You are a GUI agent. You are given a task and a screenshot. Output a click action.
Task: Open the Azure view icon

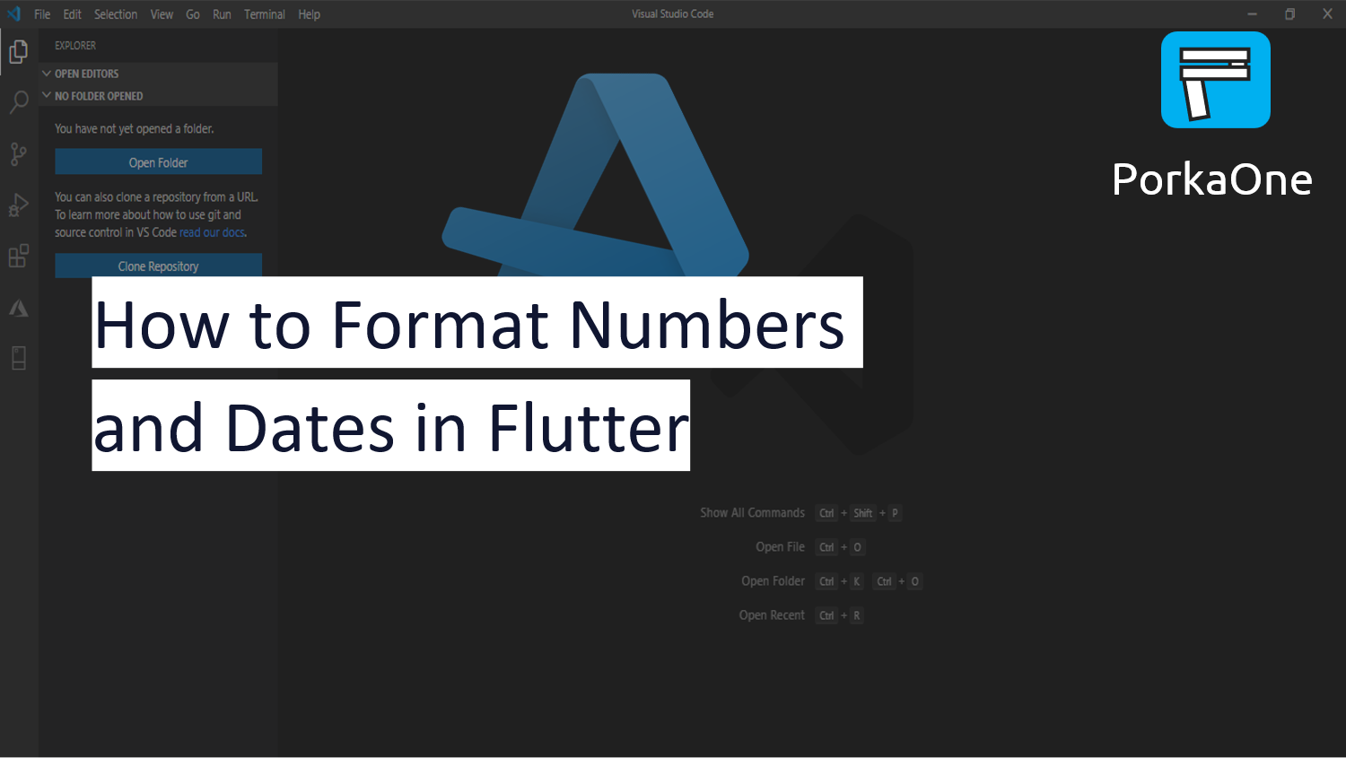pos(18,309)
